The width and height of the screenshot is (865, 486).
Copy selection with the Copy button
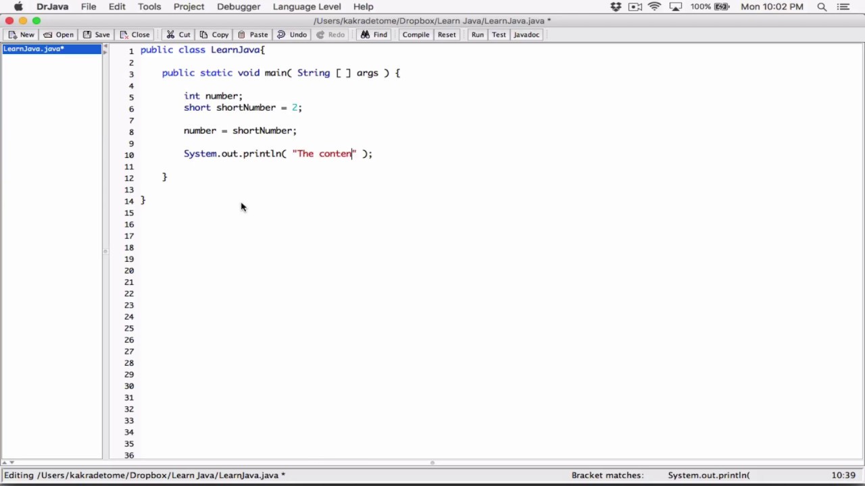214,34
